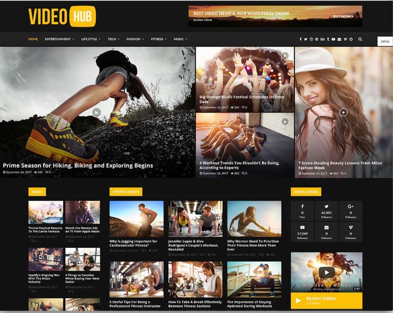Play the 4 Workout Trends video icon

[284, 122]
